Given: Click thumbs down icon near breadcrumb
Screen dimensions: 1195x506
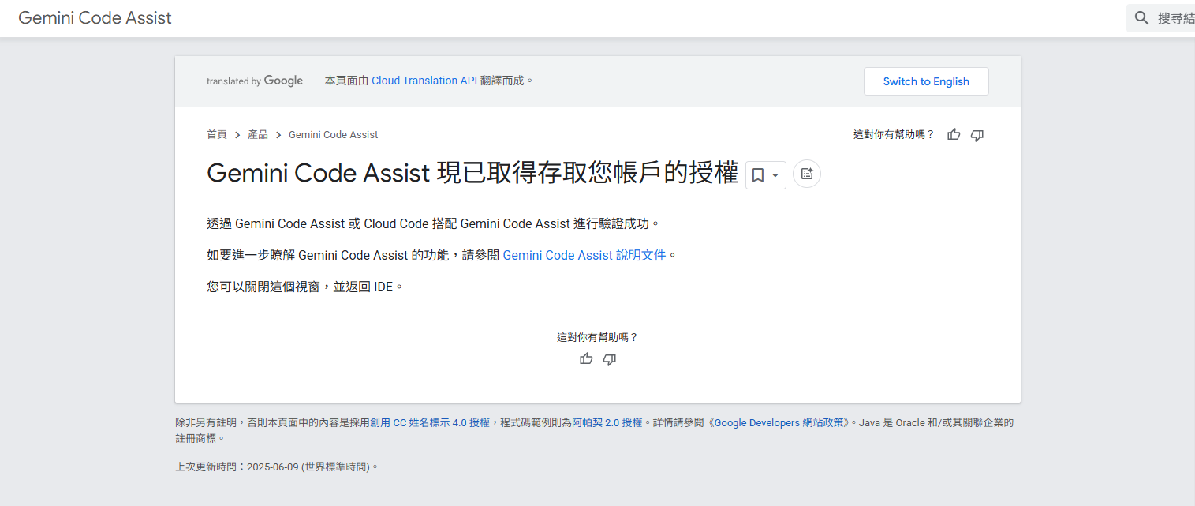Looking at the screenshot, I should (x=977, y=135).
